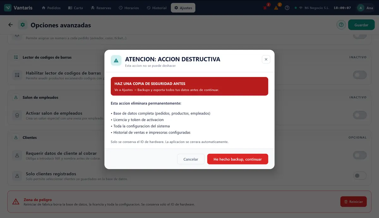
Task: Click the wifi connection status icon
Action: click(x=301, y=8)
